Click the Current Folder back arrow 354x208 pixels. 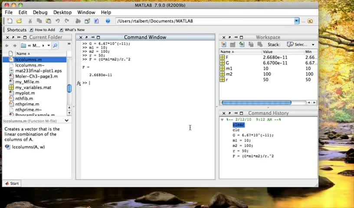(x=7, y=45)
